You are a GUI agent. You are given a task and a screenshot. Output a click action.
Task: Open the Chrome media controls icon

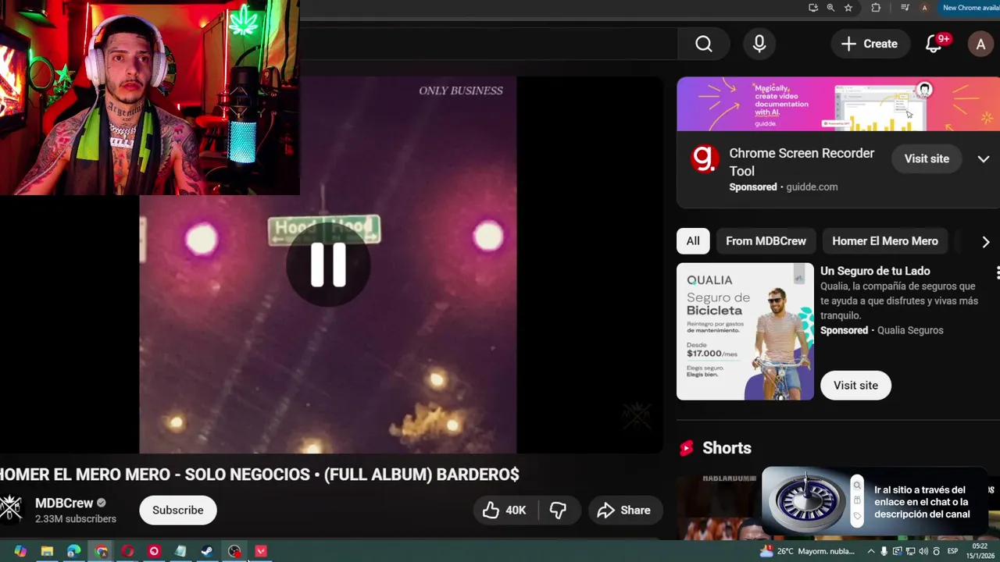pos(905,8)
